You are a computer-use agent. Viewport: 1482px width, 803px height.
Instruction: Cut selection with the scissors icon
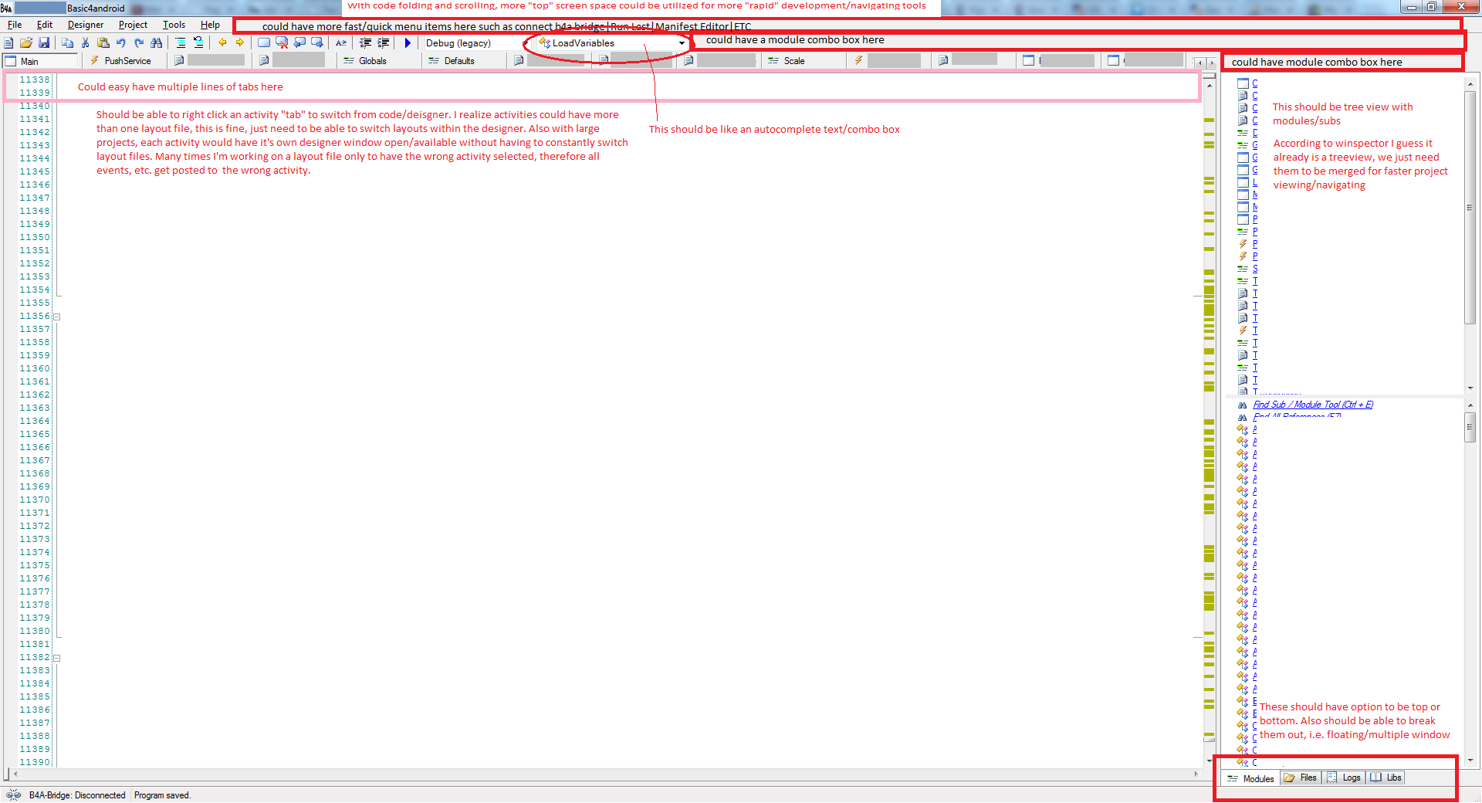85,43
